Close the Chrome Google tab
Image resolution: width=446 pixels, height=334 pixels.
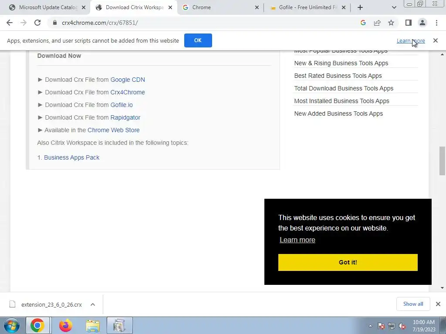(257, 7)
